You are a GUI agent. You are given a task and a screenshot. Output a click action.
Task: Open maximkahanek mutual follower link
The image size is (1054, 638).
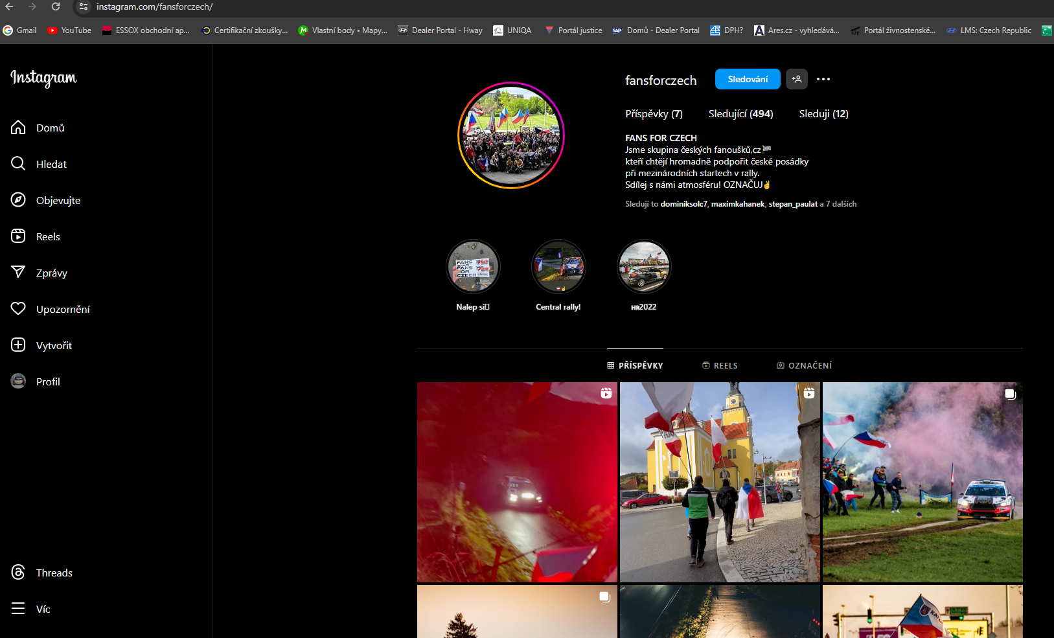tap(738, 204)
